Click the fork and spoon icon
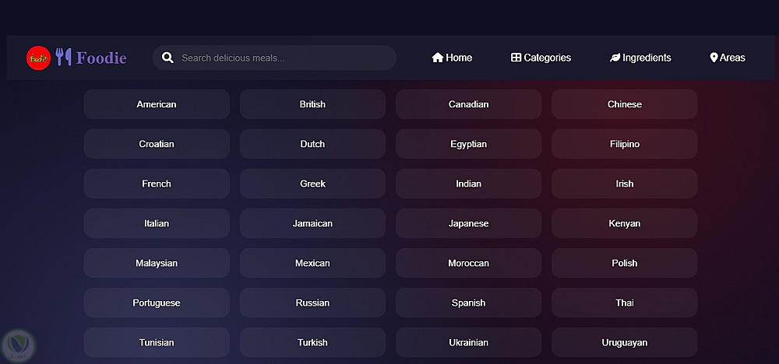Screen dimensions: 779x364 [x=63, y=58]
